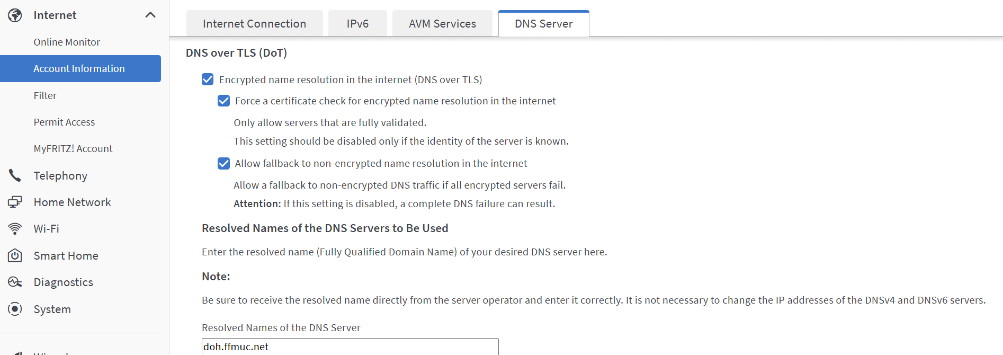Open MyFRITZ! Account settings
Image resolution: width=1003 pixels, height=355 pixels.
(x=73, y=148)
